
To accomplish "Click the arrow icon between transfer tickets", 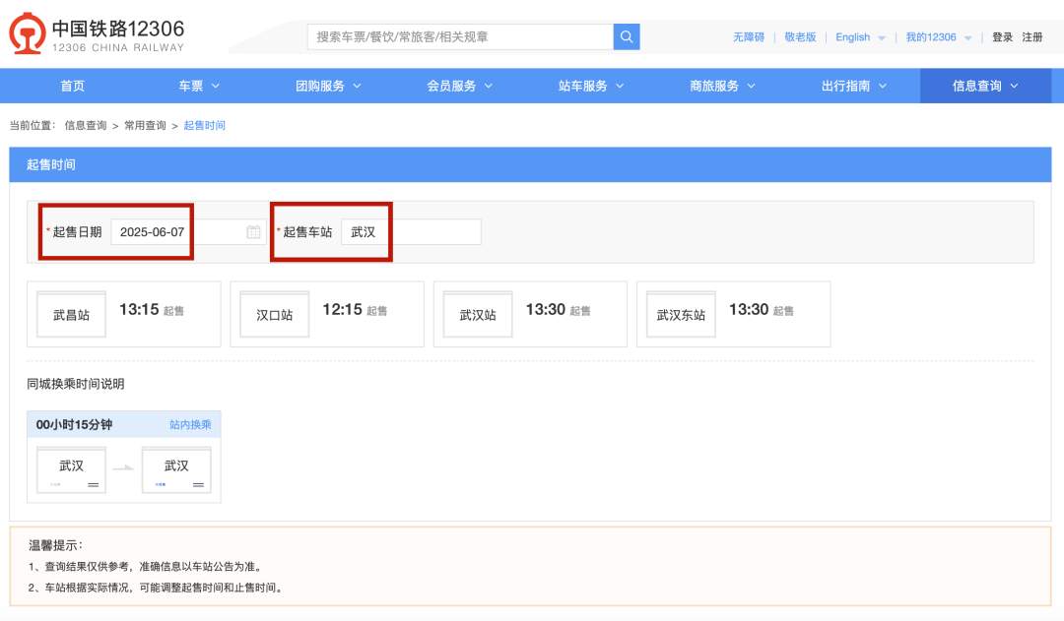I will pos(124,469).
